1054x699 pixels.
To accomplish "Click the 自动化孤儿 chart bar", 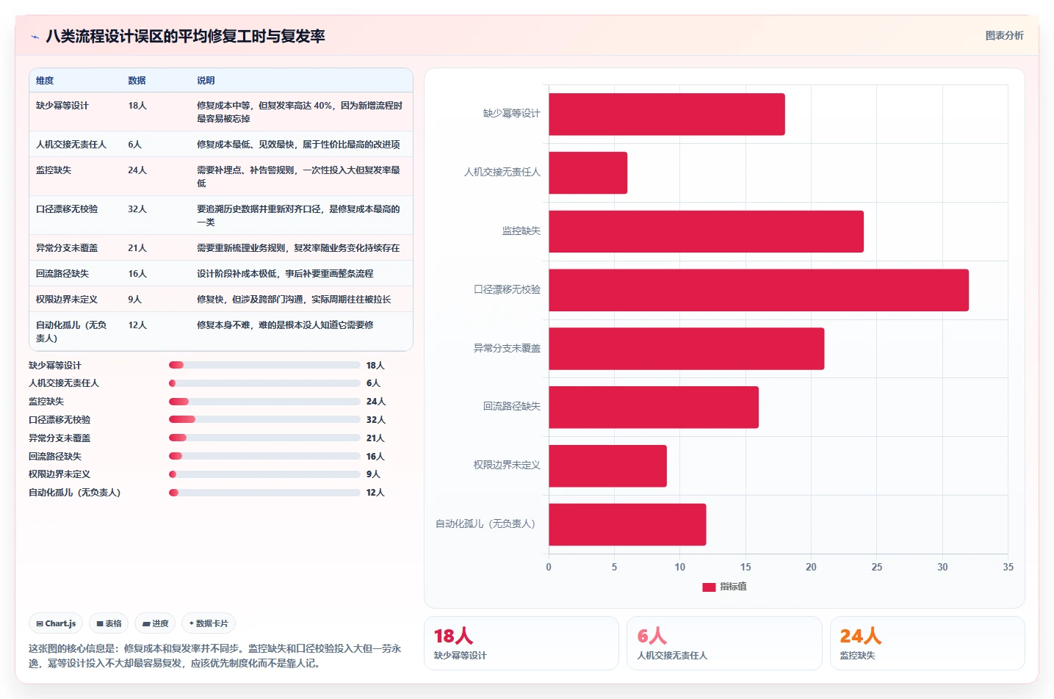I will tap(627, 525).
